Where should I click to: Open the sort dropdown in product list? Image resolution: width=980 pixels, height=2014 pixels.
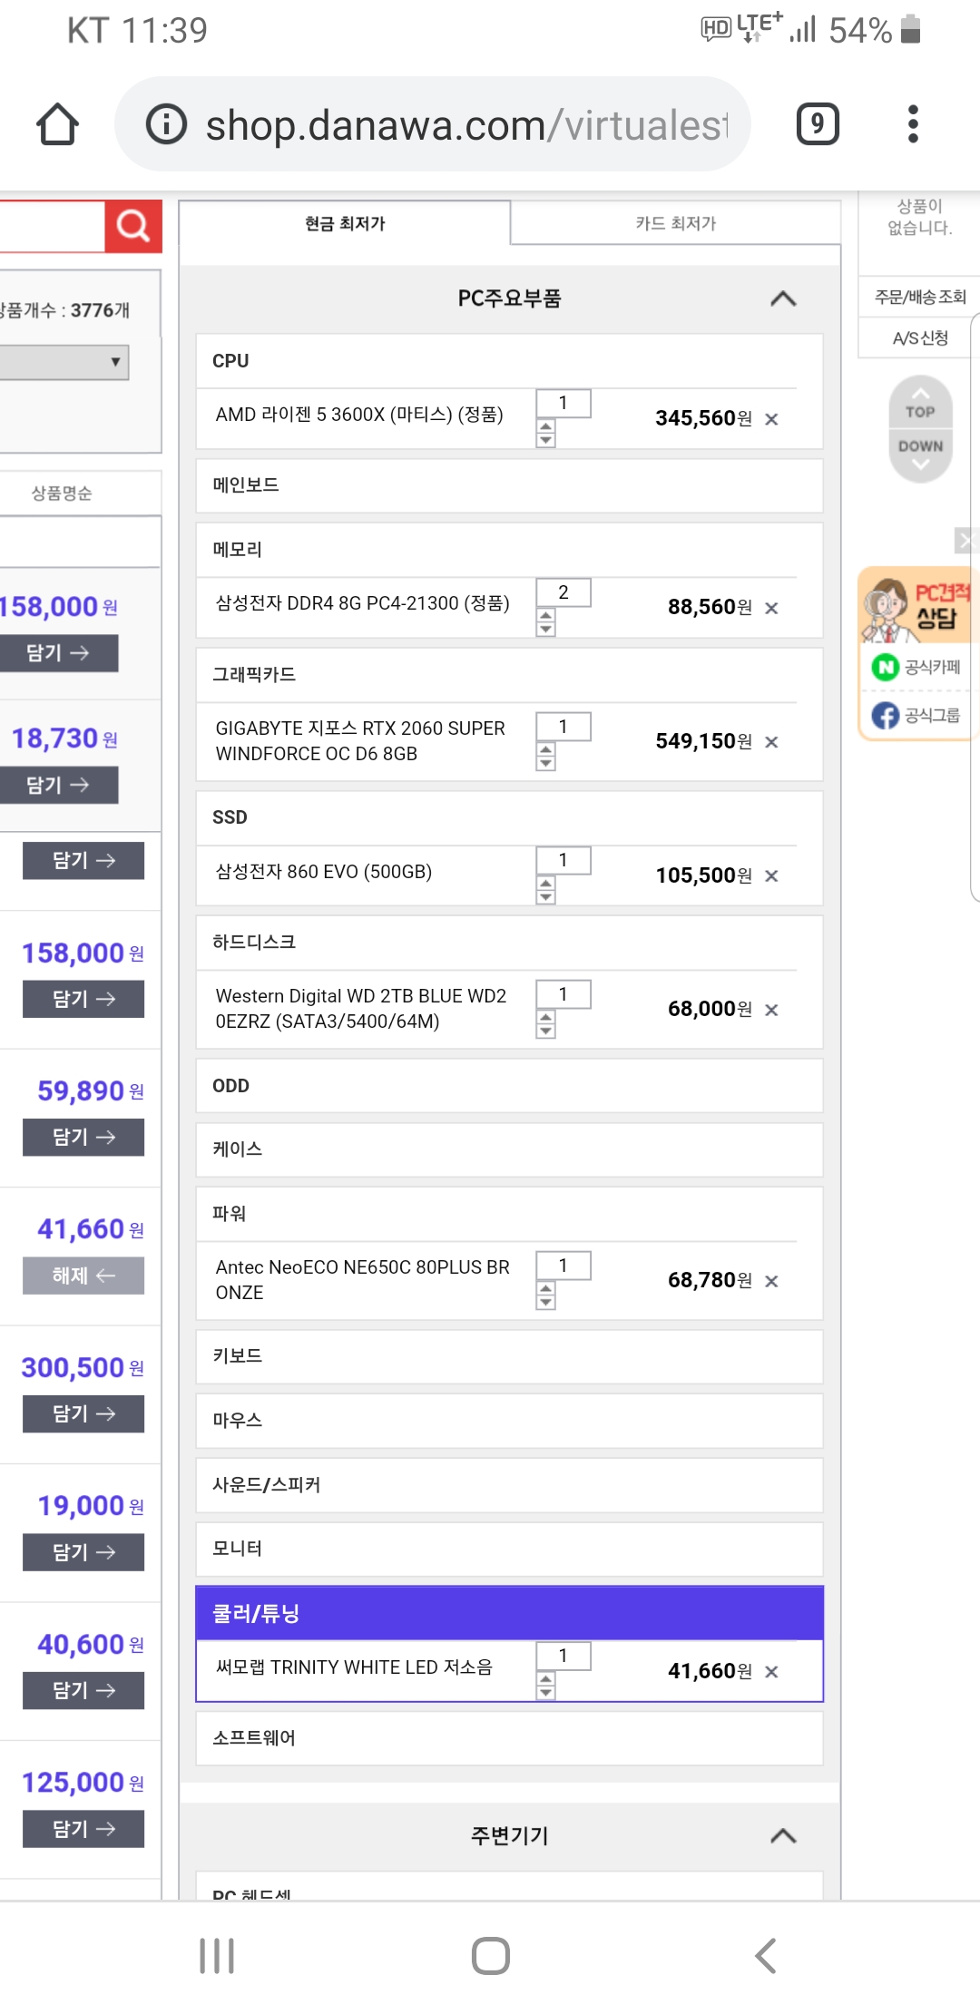pos(65,362)
